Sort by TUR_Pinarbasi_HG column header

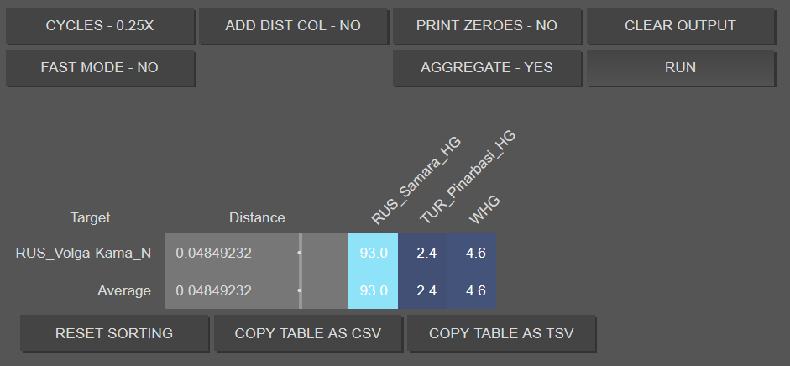[468, 176]
